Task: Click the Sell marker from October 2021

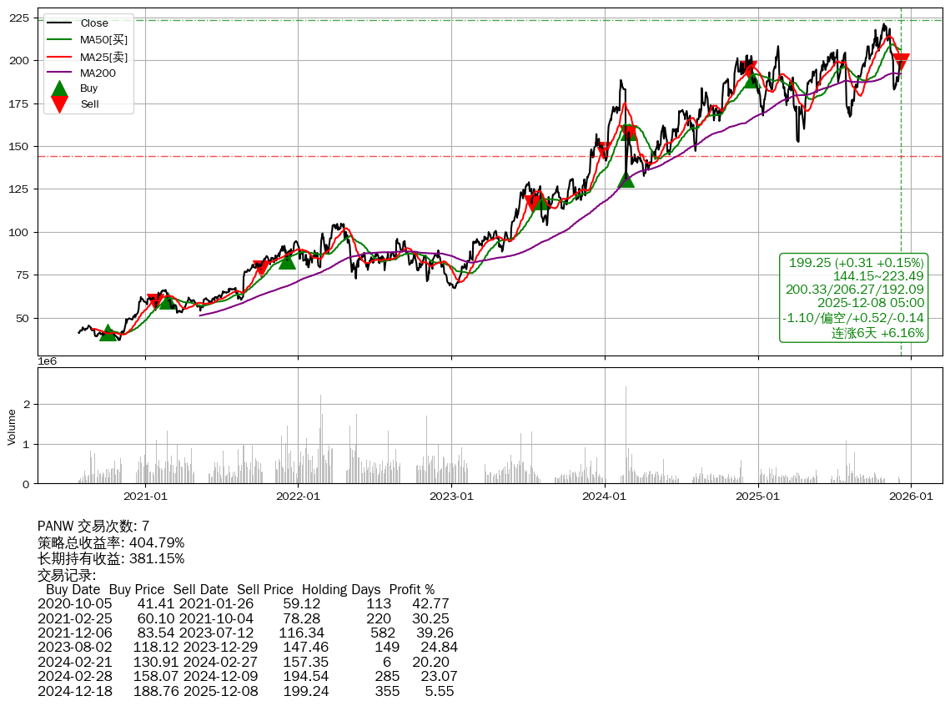Action: 260,267
